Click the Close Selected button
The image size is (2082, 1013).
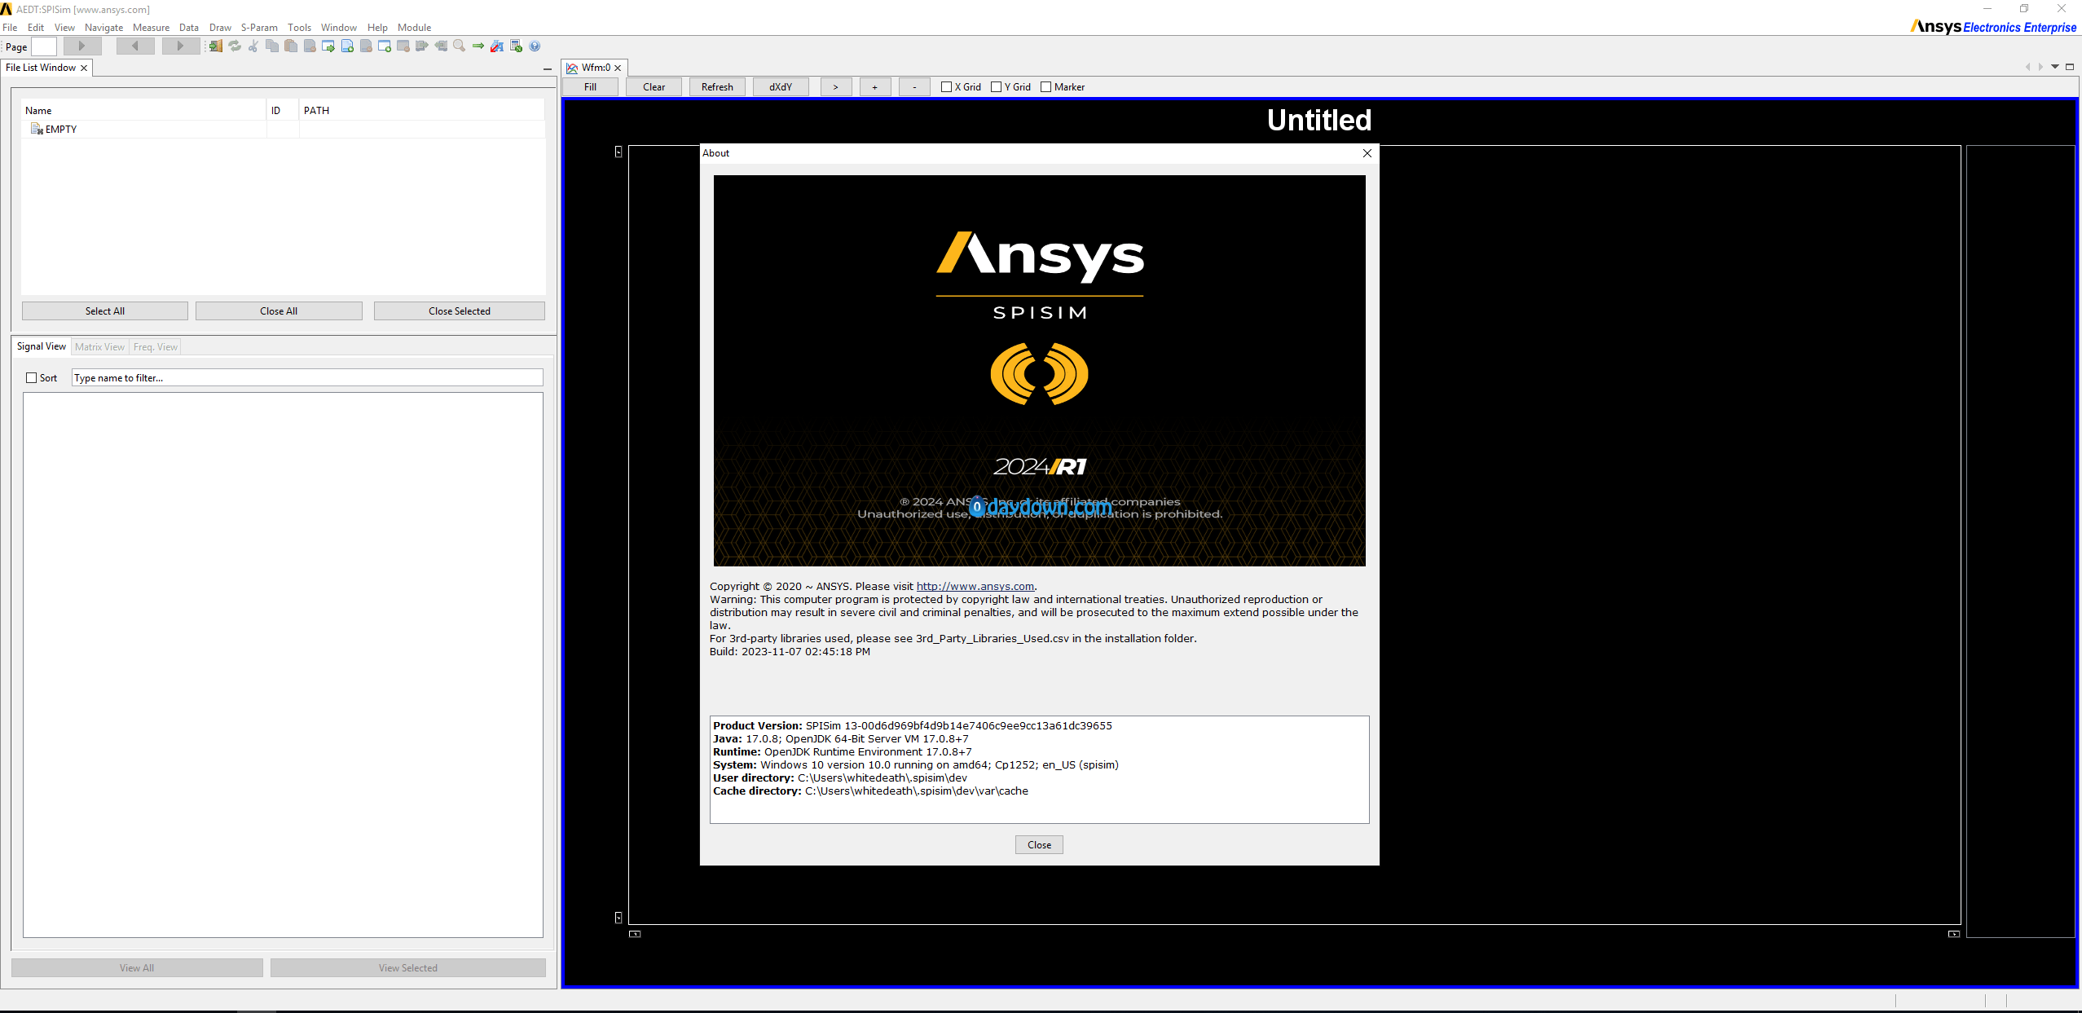coord(460,311)
